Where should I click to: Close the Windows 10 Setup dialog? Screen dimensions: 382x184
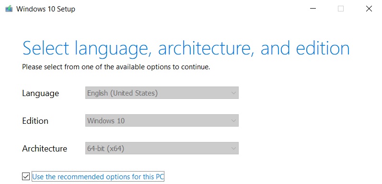coord(369,9)
